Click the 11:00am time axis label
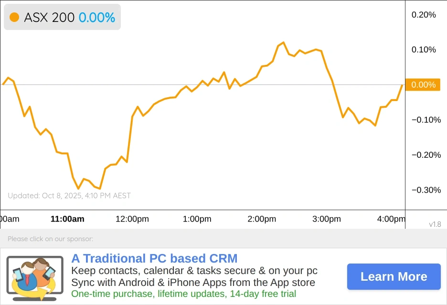The width and height of the screenshot is (447, 305). pyautogui.click(x=67, y=219)
